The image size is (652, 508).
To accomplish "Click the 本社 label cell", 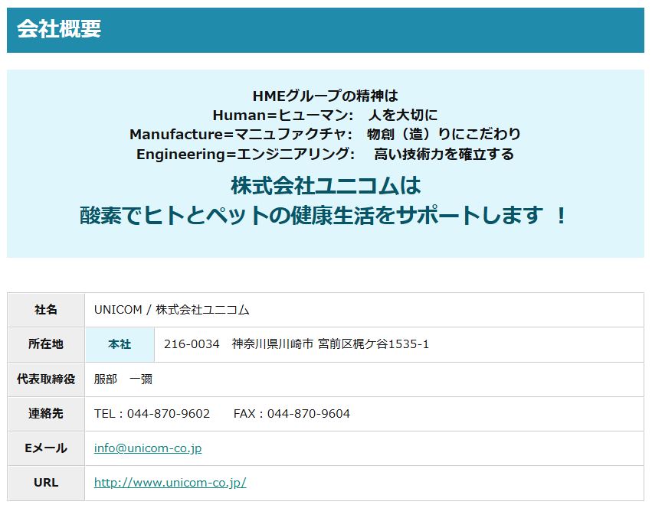I will 120,344.
